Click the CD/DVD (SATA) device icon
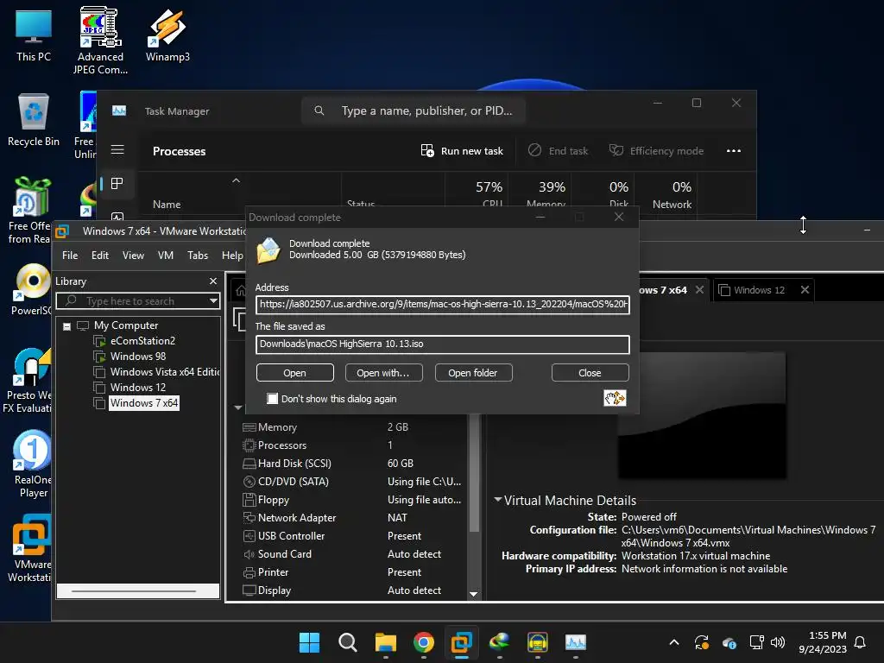 249,482
